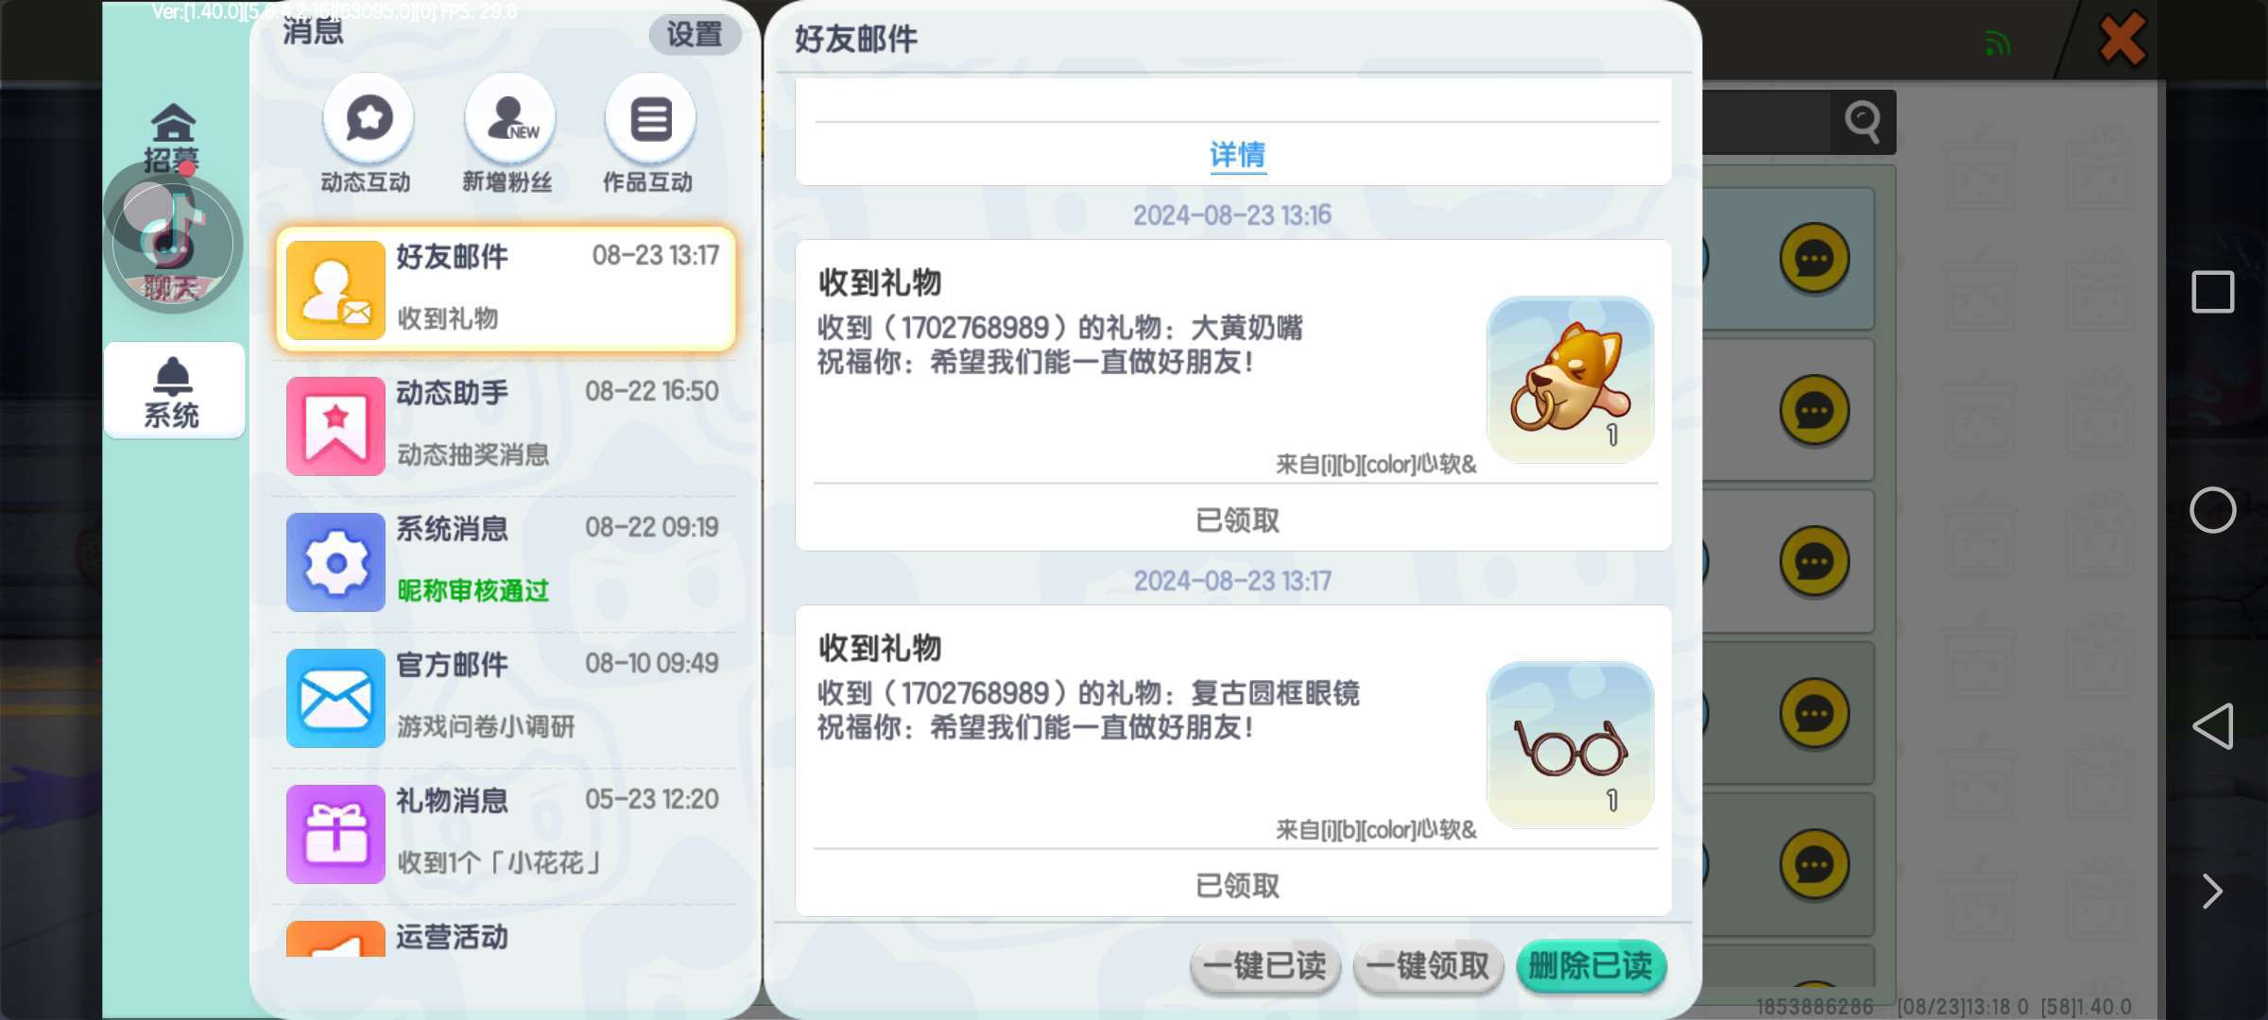
Task: Open the 官方邮件 envelope message
Action: 506,697
